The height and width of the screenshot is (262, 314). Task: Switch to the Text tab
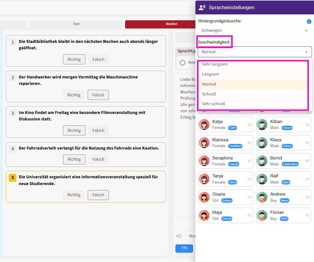(x=76, y=24)
